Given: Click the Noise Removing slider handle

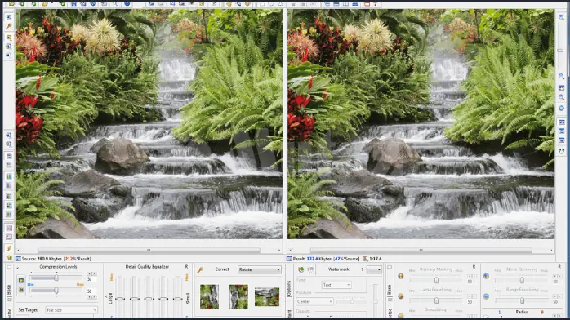Looking at the screenshot, I should tap(522, 281).
